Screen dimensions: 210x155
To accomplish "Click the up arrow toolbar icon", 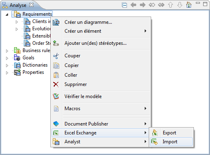I will (x=170, y=5).
